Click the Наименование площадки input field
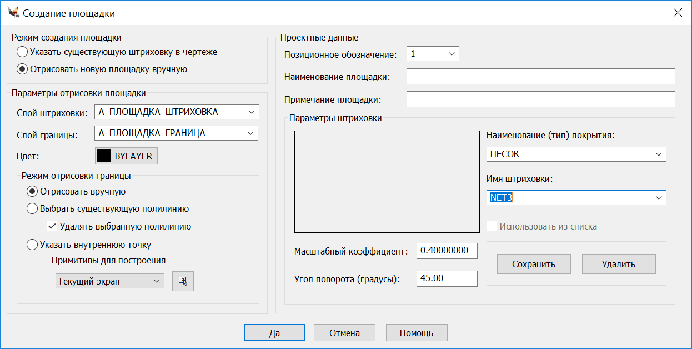The height and width of the screenshot is (349, 692). click(x=540, y=76)
